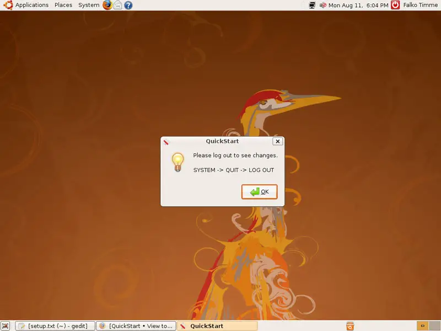Viewport: 441px width, 331px height.
Task: Select the first workspace in switcher
Action: (x=422, y=326)
